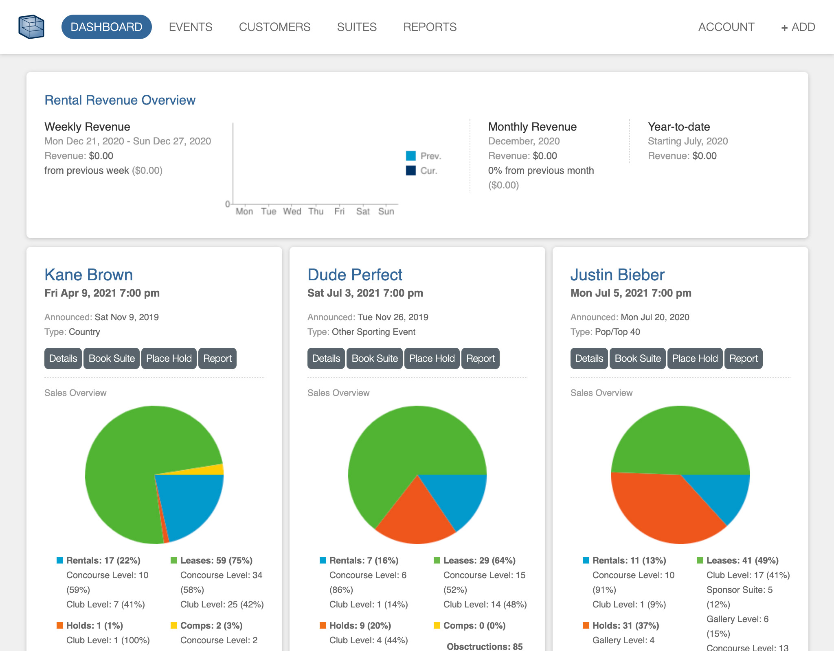Viewport: 834px width, 651px height.
Task: Book Suite for Justin Bieber
Action: tap(638, 358)
